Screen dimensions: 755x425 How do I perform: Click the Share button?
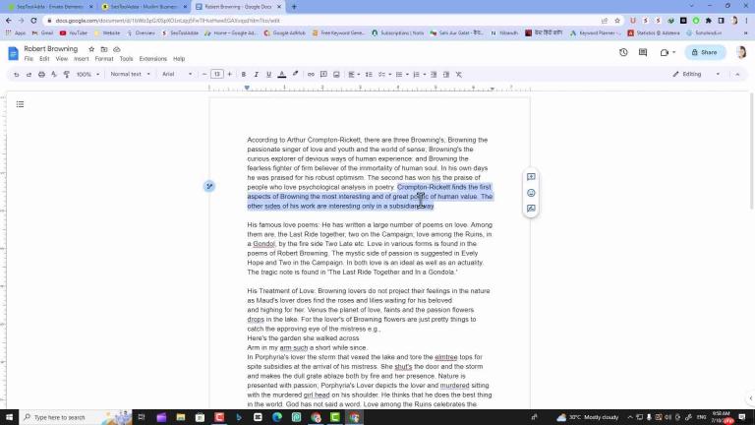click(x=705, y=52)
